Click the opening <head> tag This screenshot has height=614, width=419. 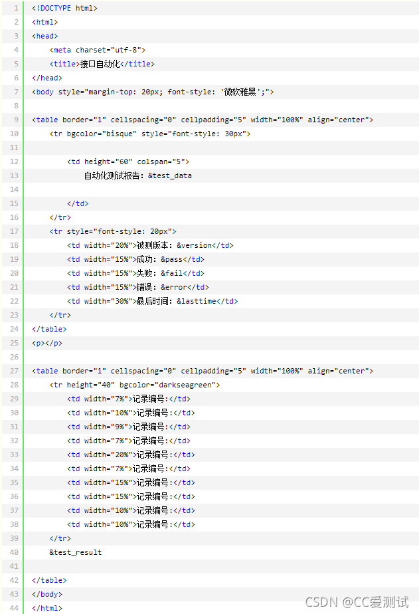(45, 36)
